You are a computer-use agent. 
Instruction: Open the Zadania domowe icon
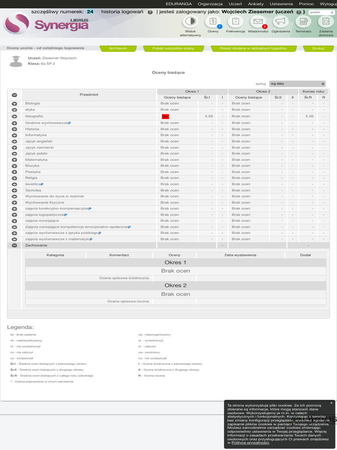click(326, 22)
